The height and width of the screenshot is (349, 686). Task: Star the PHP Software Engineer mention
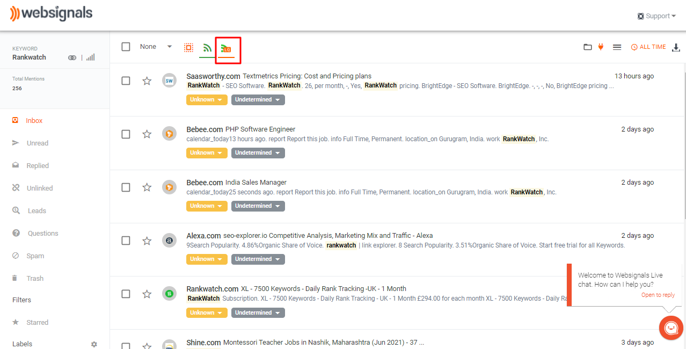coord(147,134)
